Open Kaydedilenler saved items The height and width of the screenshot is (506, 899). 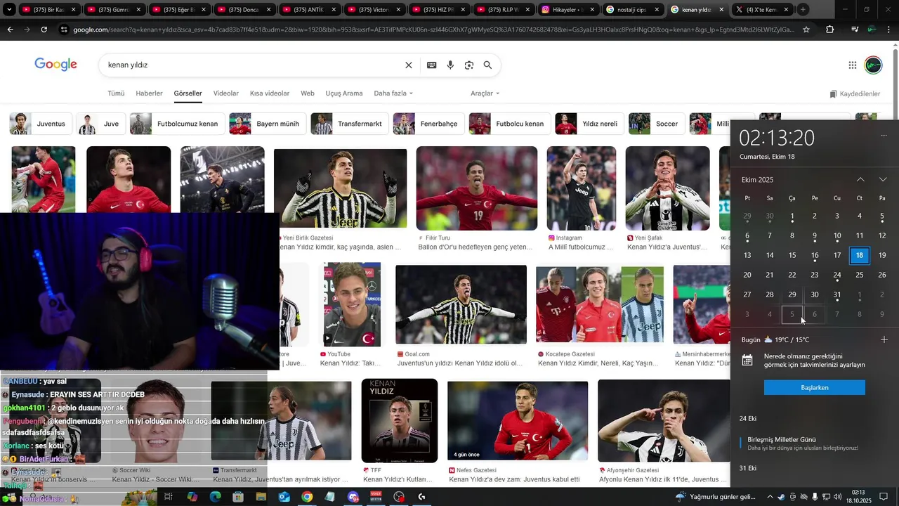click(855, 93)
